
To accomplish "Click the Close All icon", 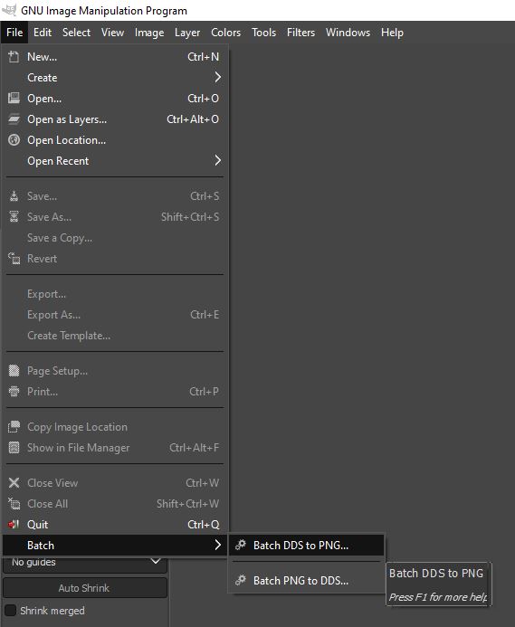I will 14,503.
